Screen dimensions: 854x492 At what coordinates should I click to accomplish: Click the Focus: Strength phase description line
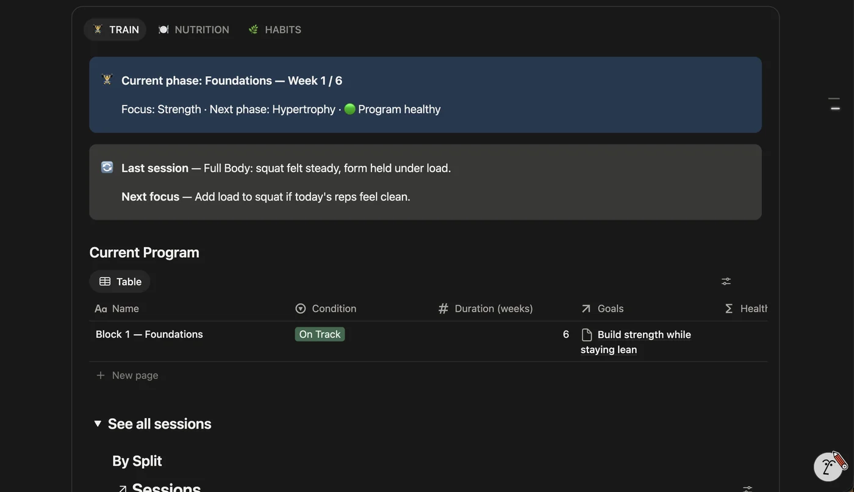click(281, 109)
